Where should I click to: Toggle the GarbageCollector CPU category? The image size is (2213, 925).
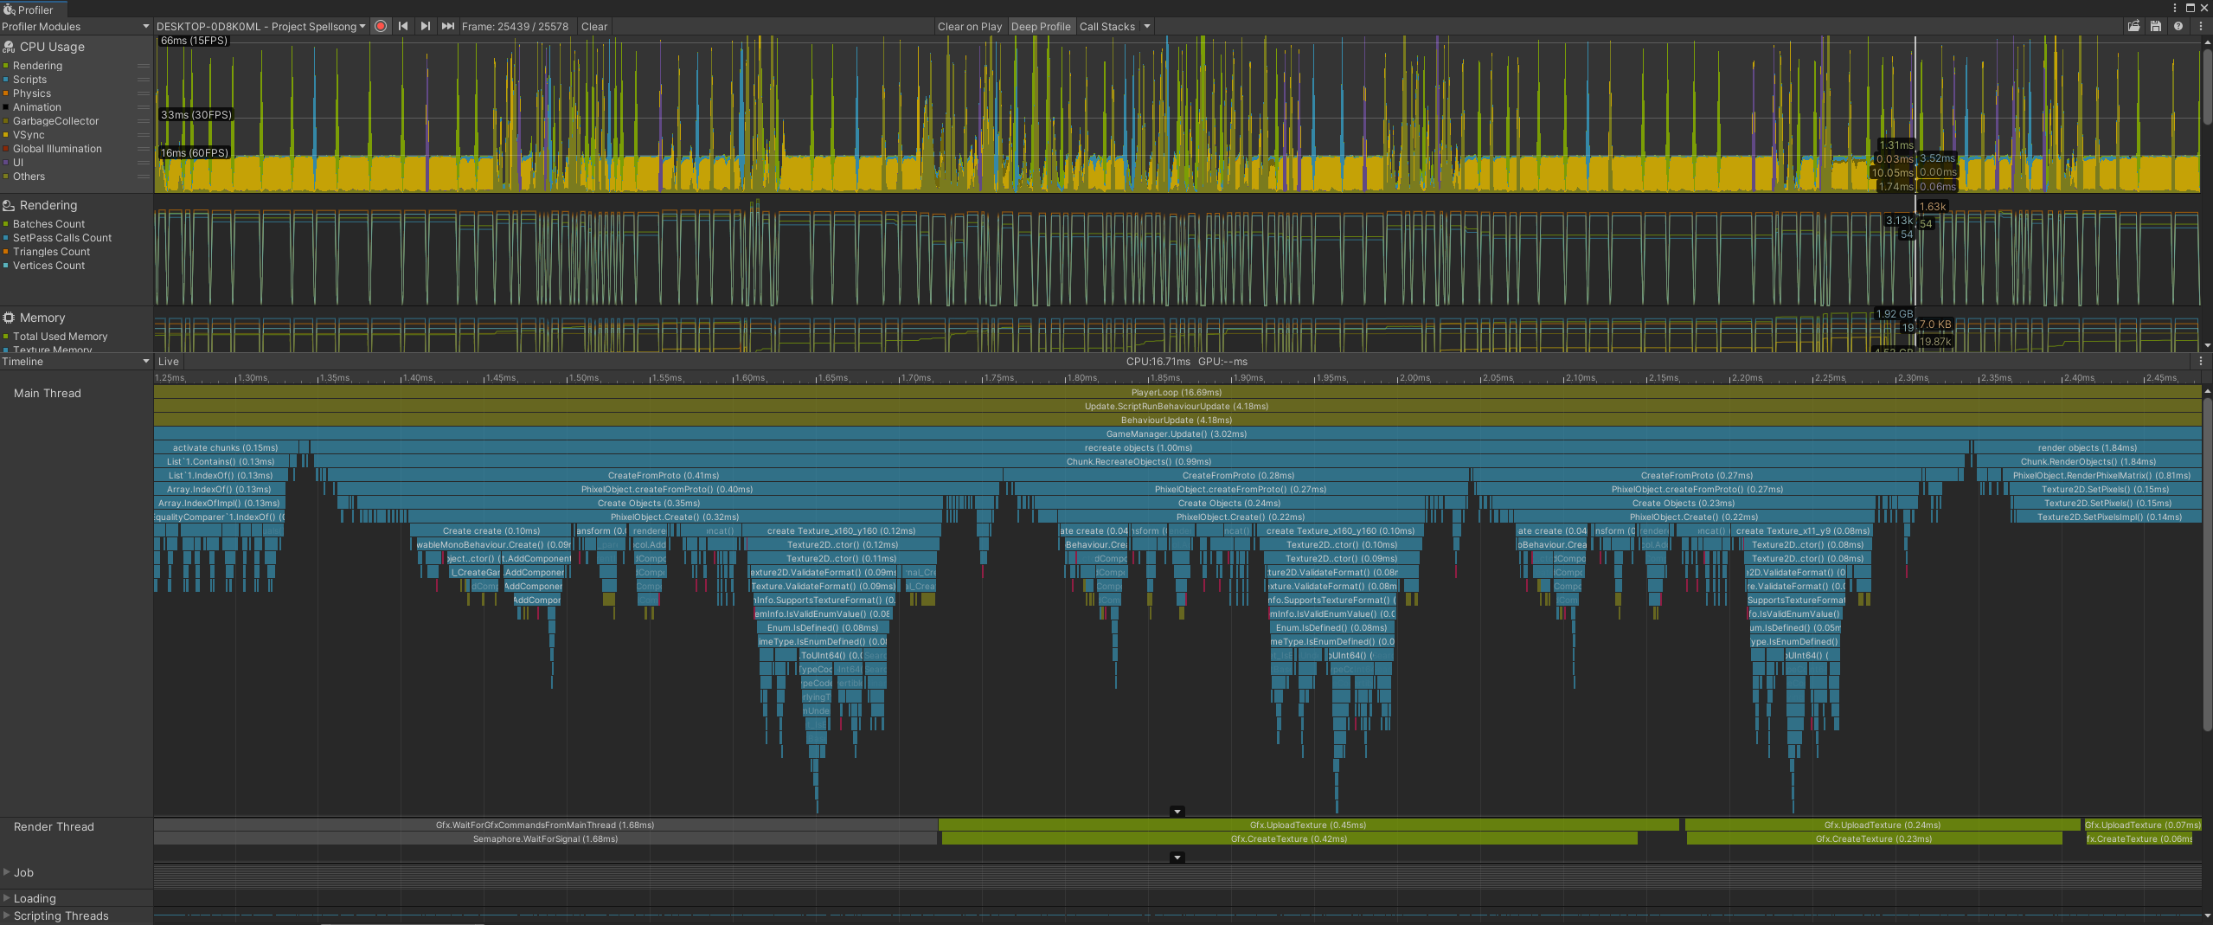(x=6, y=121)
